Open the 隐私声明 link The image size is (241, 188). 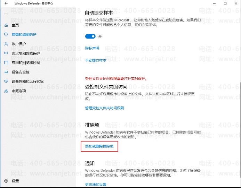[x=92, y=48]
